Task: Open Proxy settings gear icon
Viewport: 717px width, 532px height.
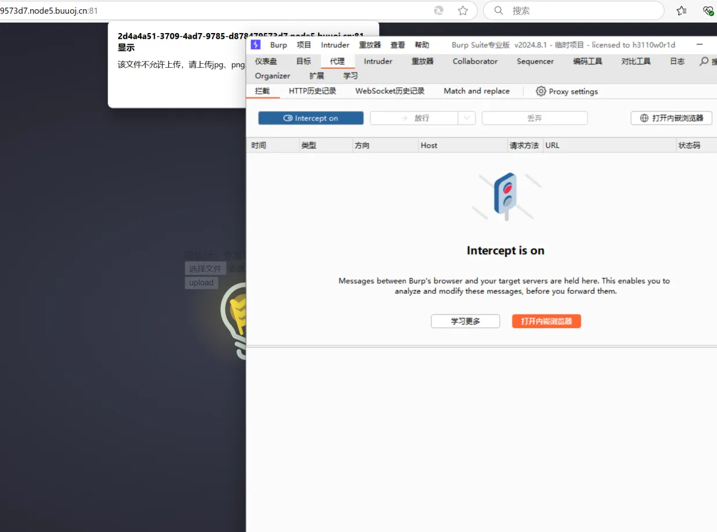Action: tap(541, 91)
